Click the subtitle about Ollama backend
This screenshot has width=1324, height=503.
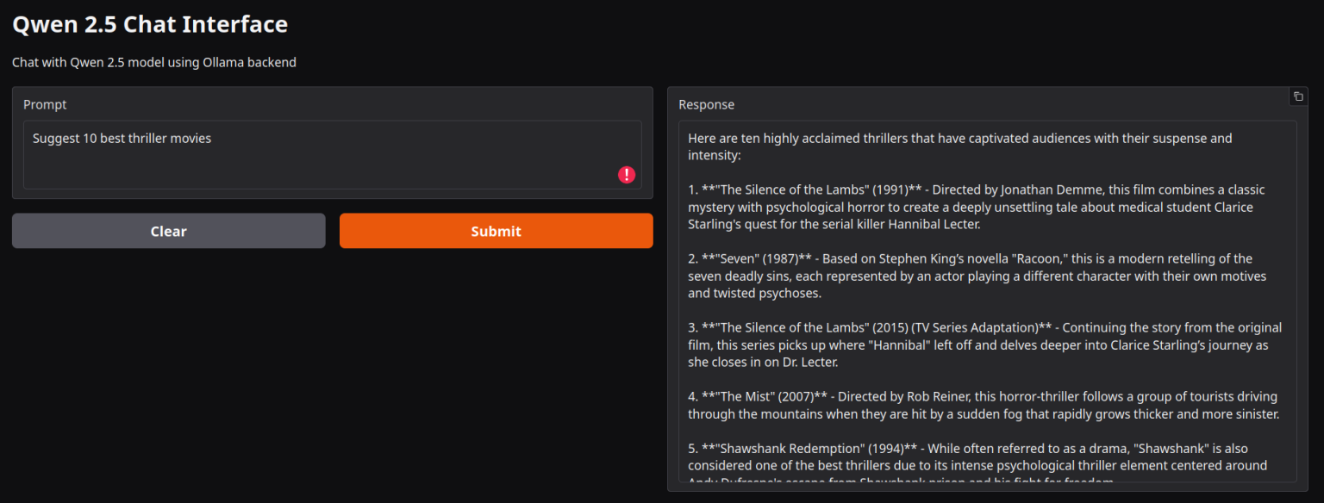pos(153,62)
